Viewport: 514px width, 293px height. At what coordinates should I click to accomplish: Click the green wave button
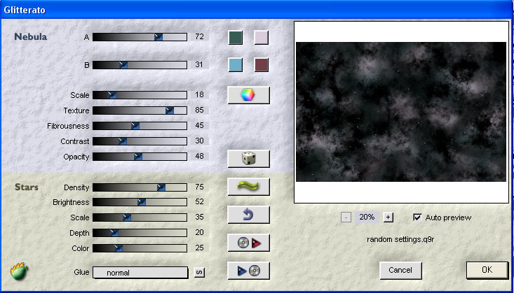pyautogui.click(x=248, y=186)
